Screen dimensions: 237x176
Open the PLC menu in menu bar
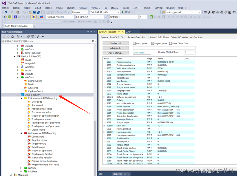(105, 8)
